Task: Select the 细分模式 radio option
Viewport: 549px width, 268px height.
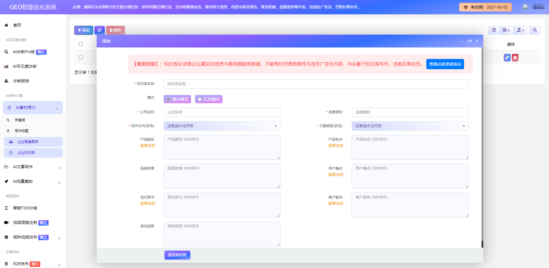Action: tap(168, 99)
